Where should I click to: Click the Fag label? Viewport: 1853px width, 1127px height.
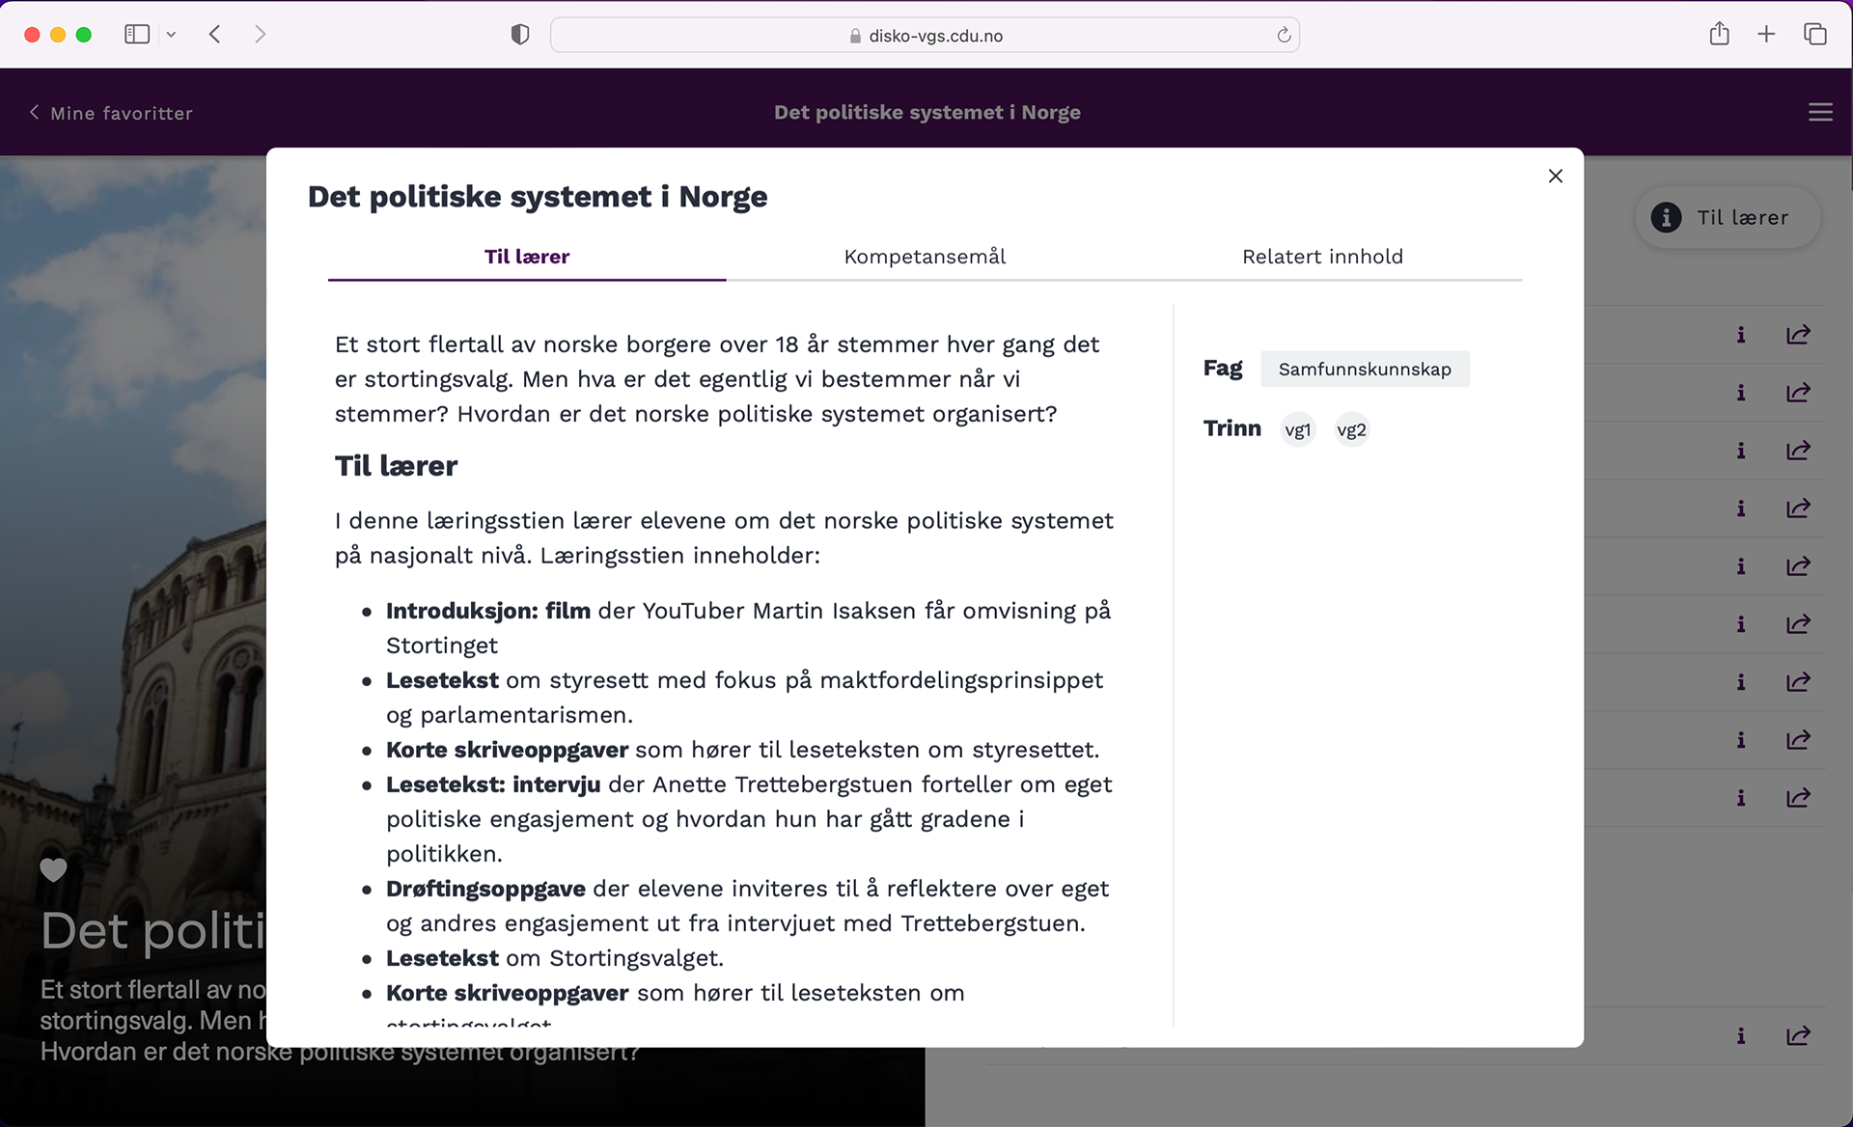coord(1223,369)
